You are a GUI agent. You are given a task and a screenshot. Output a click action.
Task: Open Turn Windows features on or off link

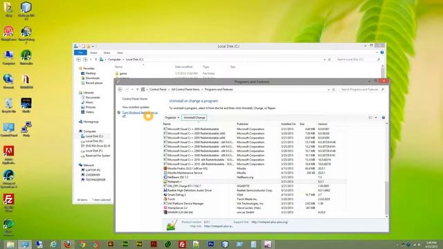tap(140, 114)
